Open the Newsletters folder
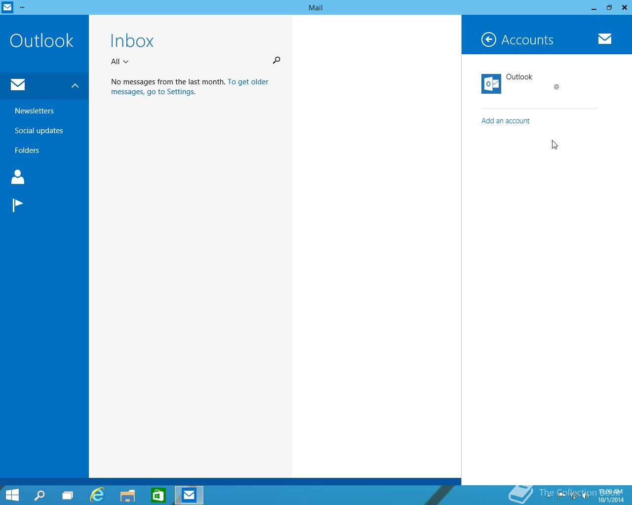 [x=34, y=111]
